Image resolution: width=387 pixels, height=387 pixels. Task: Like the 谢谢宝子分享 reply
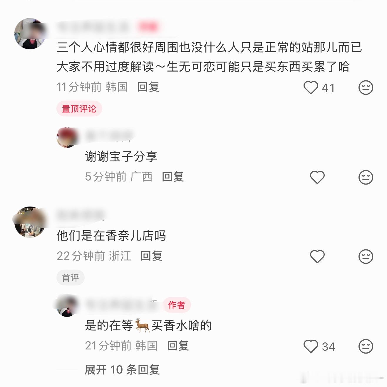[x=317, y=177]
